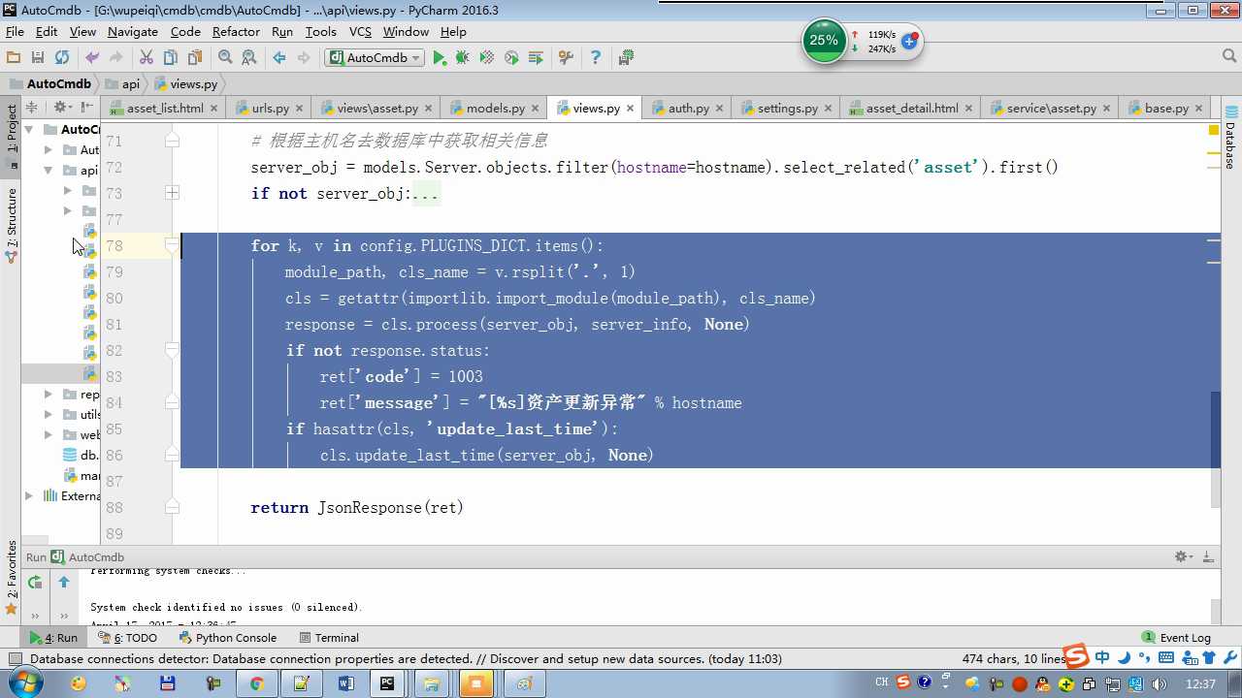This screenshot has width=1242, height=698.
Task: Open the Terminal tool window
Action: [x=329, y=638]
